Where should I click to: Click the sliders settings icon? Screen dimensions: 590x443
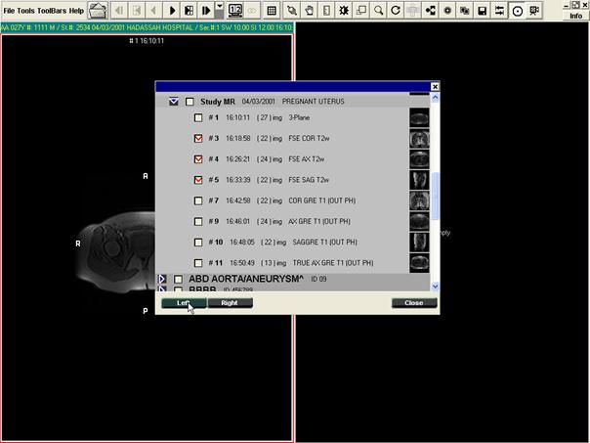pos(499,11)
